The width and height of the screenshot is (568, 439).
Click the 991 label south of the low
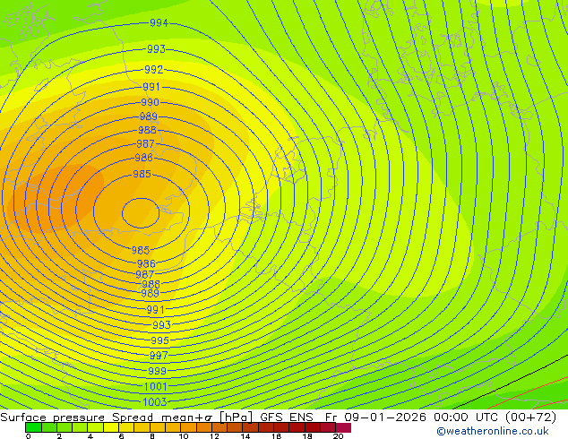(x=155, y=310)
